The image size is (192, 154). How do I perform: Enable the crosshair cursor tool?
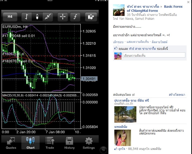point(63,16)
